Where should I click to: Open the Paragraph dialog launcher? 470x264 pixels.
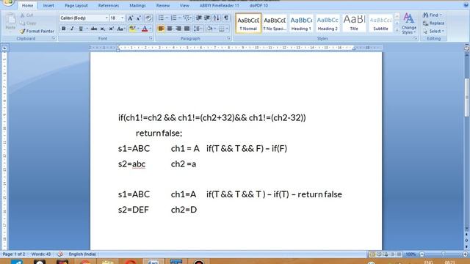pyautogui.click(x=228, y=38)
